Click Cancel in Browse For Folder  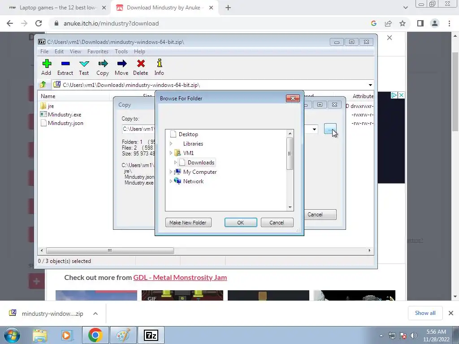click(x=277, y=222)
